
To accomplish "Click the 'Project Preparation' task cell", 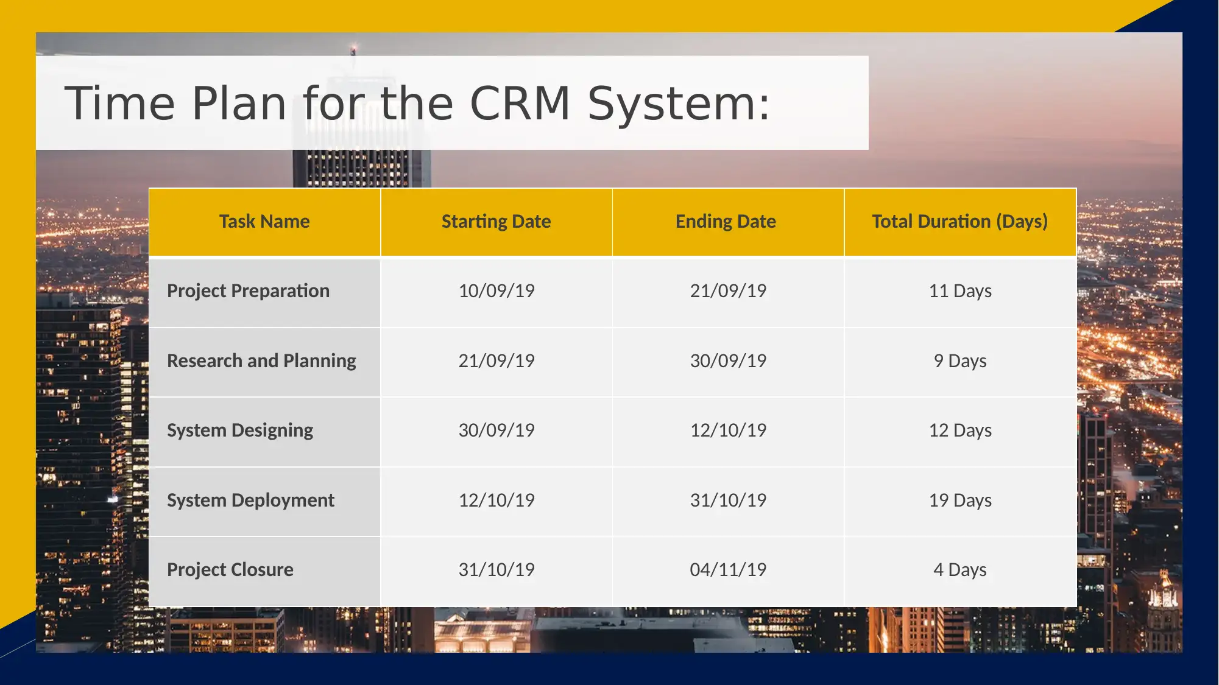I will click(x=264, y=292).
